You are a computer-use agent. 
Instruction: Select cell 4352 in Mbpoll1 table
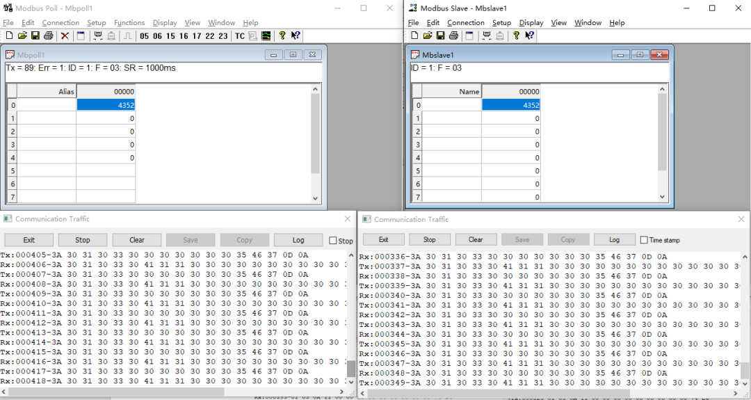pos(106,105)
